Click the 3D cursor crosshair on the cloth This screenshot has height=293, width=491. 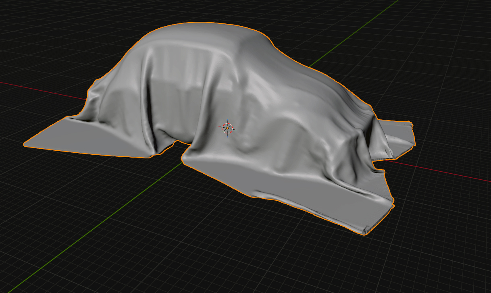tap(227, 128)
